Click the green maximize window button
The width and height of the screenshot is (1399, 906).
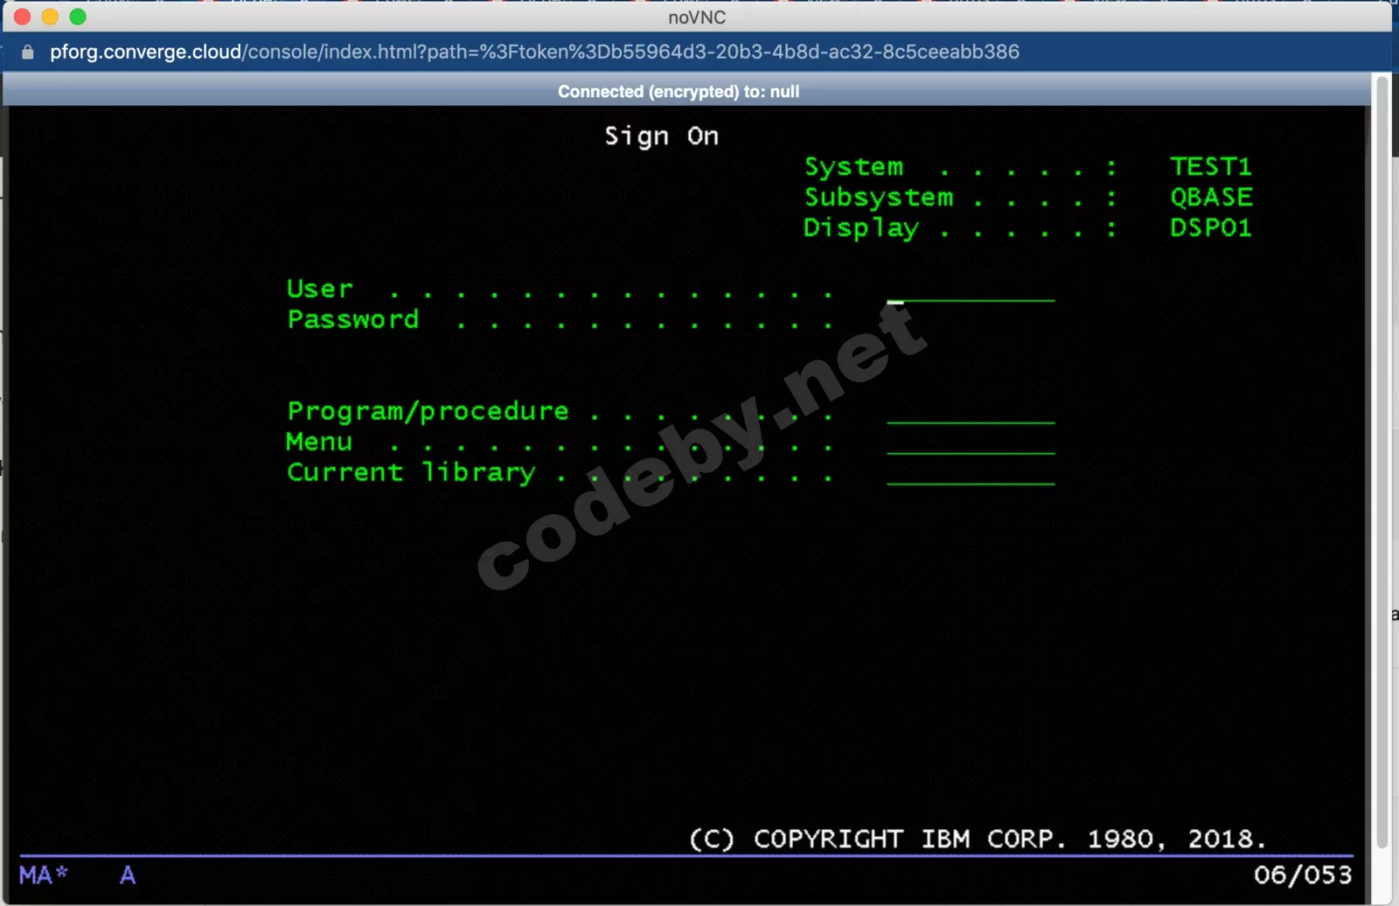78,17
